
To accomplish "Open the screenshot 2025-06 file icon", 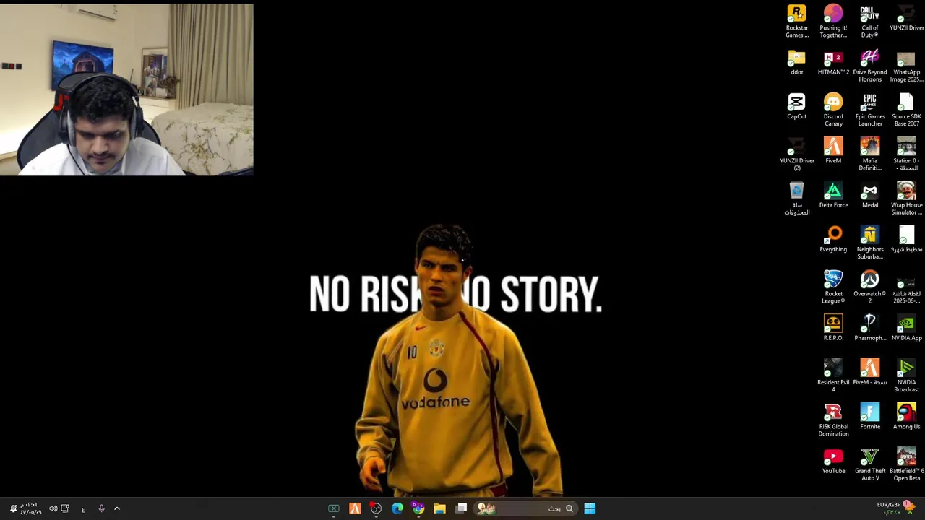I will pos(906,287).
